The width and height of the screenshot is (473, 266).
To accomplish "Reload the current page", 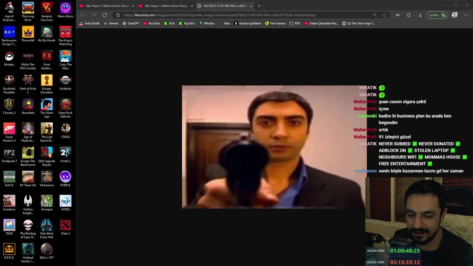I will [x=105, y=15].
